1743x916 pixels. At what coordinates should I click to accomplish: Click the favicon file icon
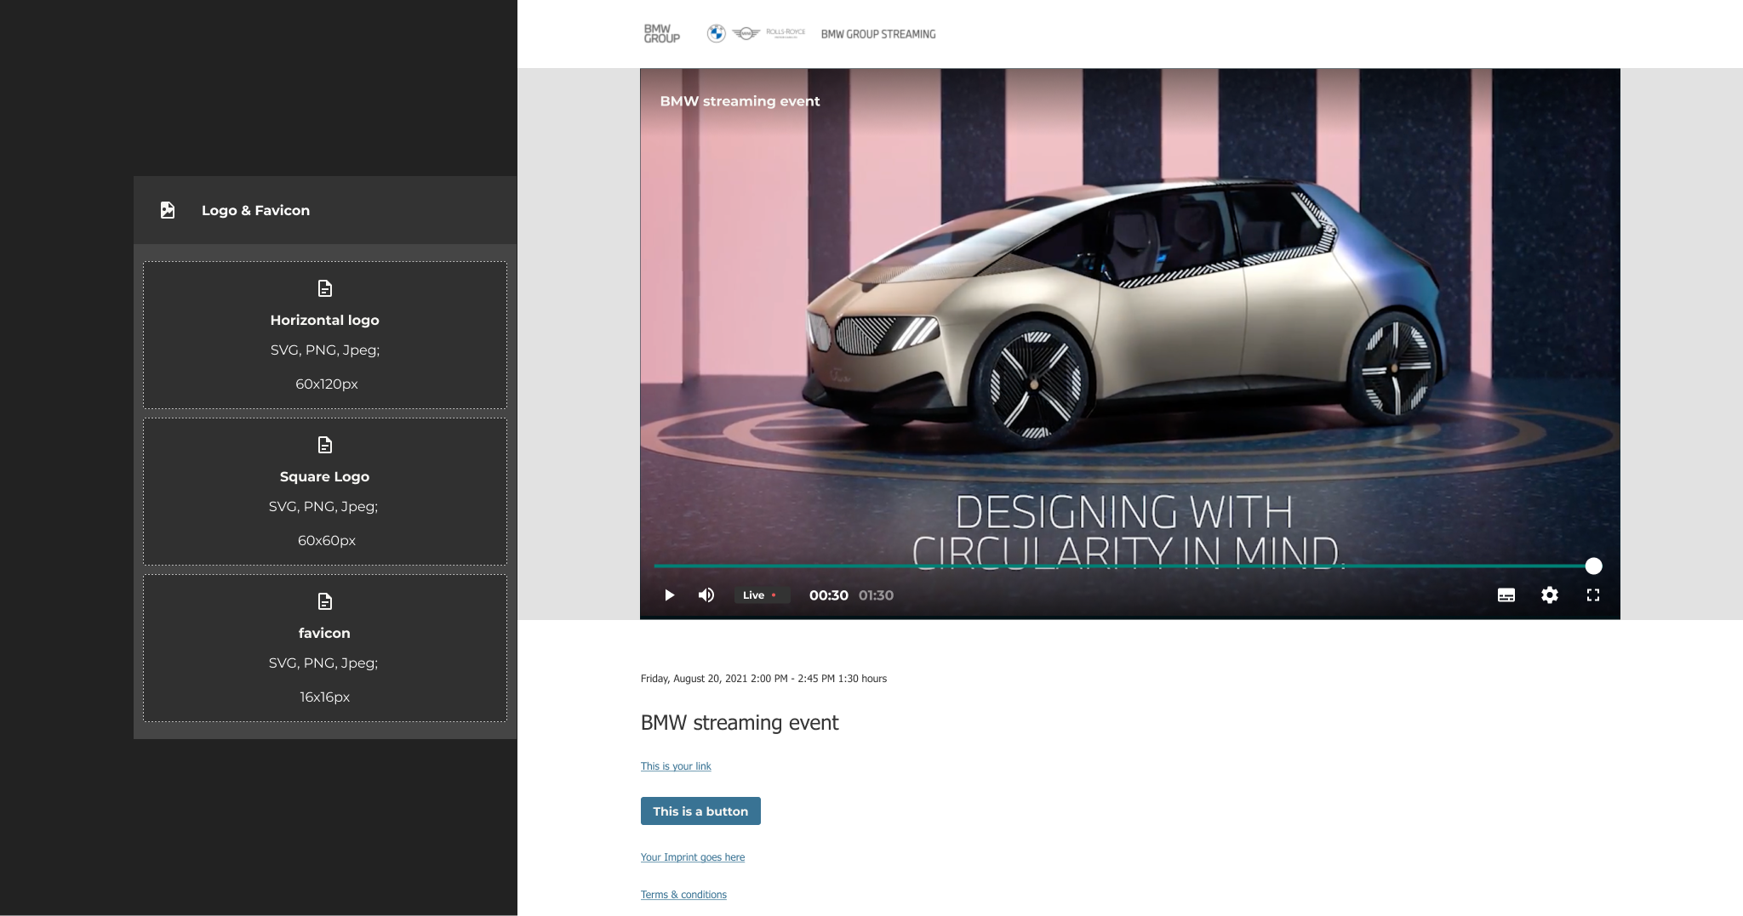click(x=325, y=601)
